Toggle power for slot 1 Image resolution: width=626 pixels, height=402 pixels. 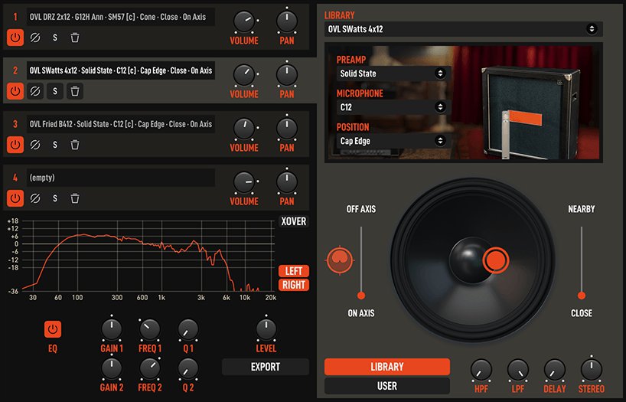tap(15, 37)
